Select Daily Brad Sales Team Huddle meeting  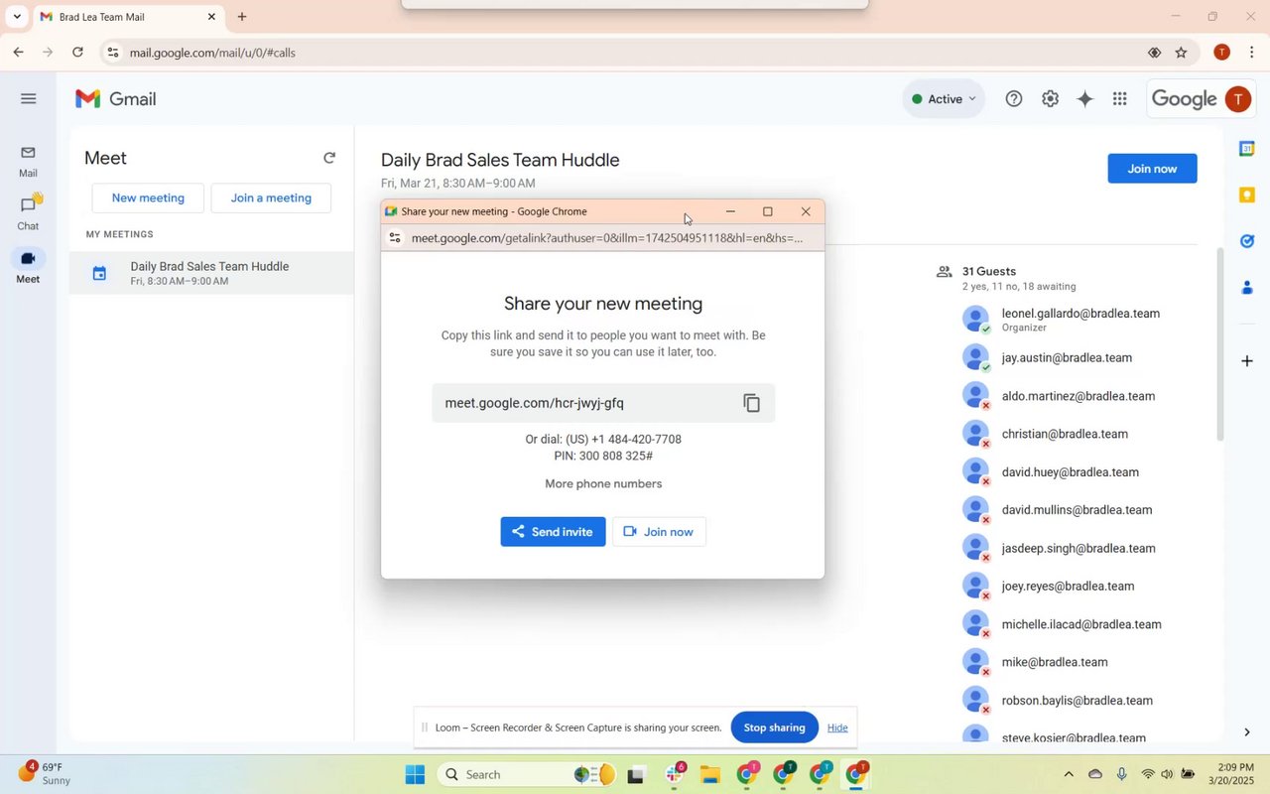[x=211, y=273]
